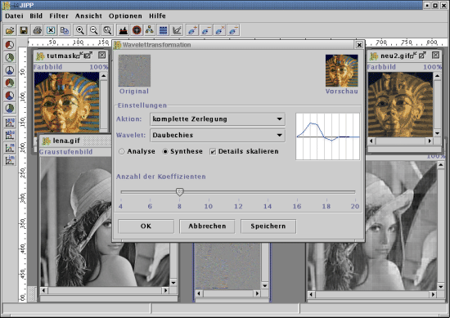The height and width of the screenshot is (318, 450).
Task: Click the duplicate image toolbar icon
Action: coord(65,30)
